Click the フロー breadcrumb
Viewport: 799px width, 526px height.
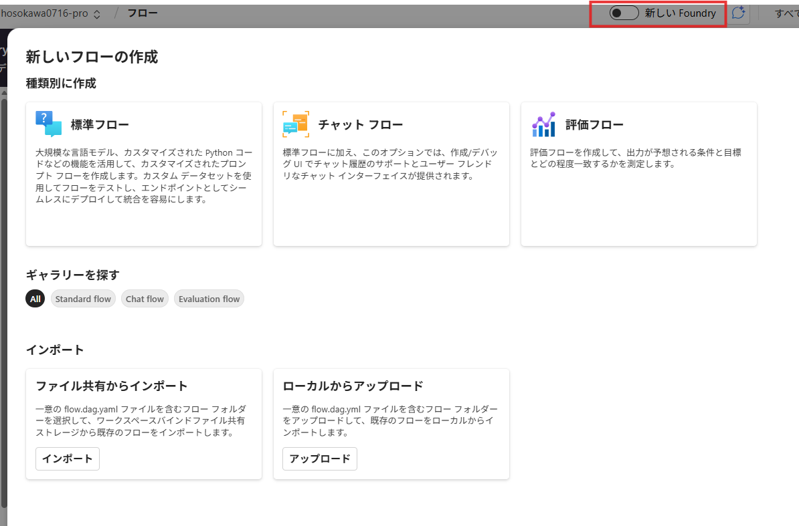click(142, 13)
